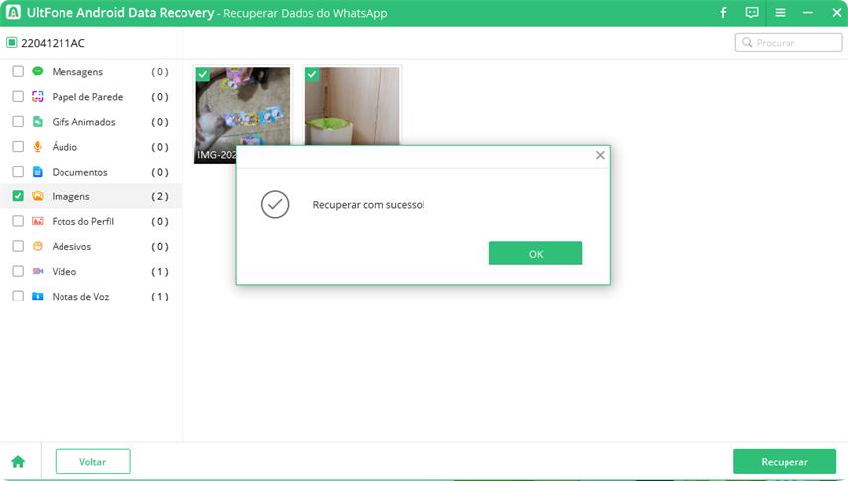Deselect the first image thumbnail checkbox

[203, 75]
